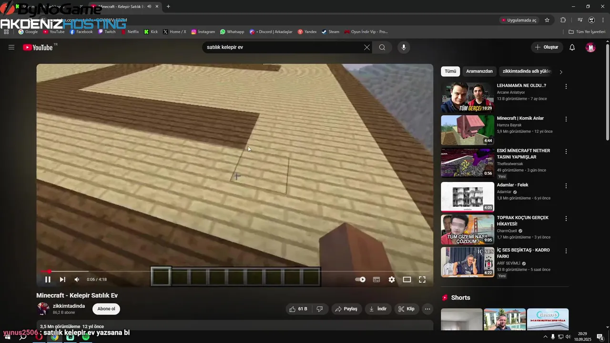This screenshot has width=610, height=343.
Task: Open zikkimtadinda channel avatar
Action: (43, 309)
